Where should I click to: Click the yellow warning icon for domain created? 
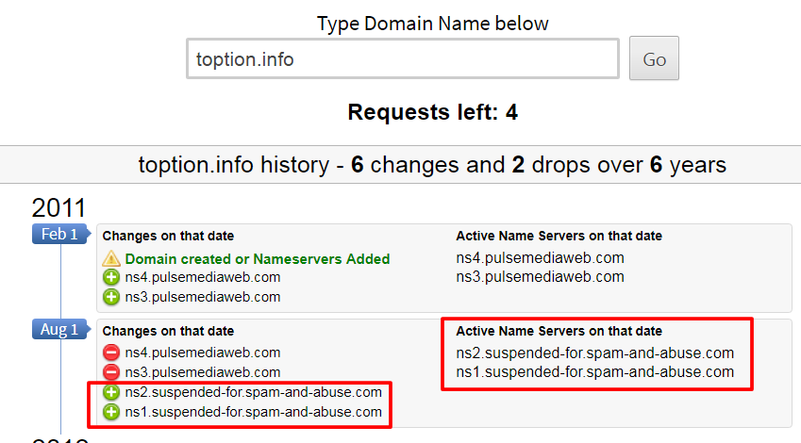[111, 258]
